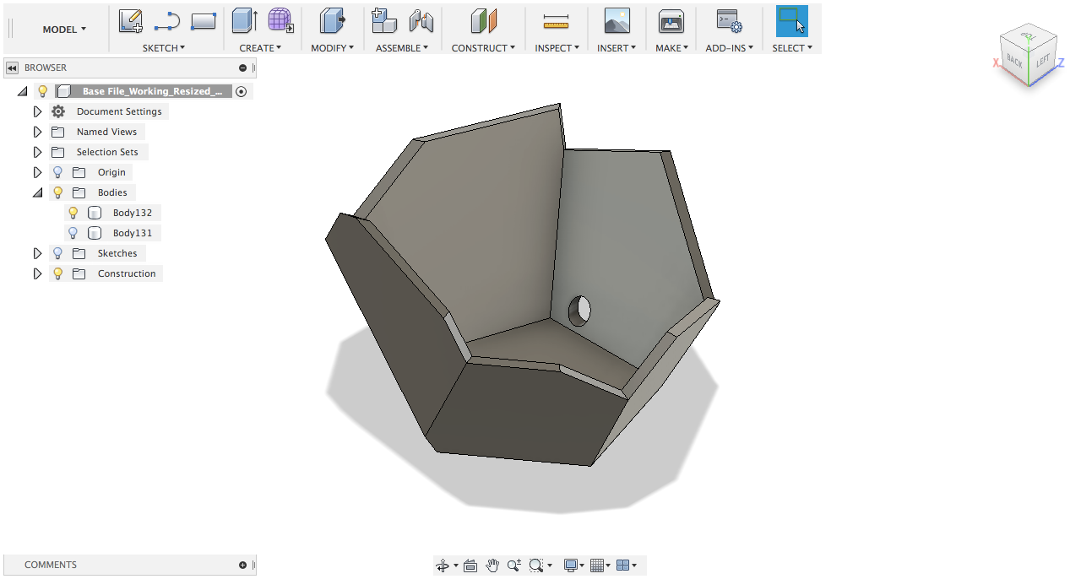1081x579 pixels.
Task: Select the Press Pull modify icon
Action: point(332,21)
